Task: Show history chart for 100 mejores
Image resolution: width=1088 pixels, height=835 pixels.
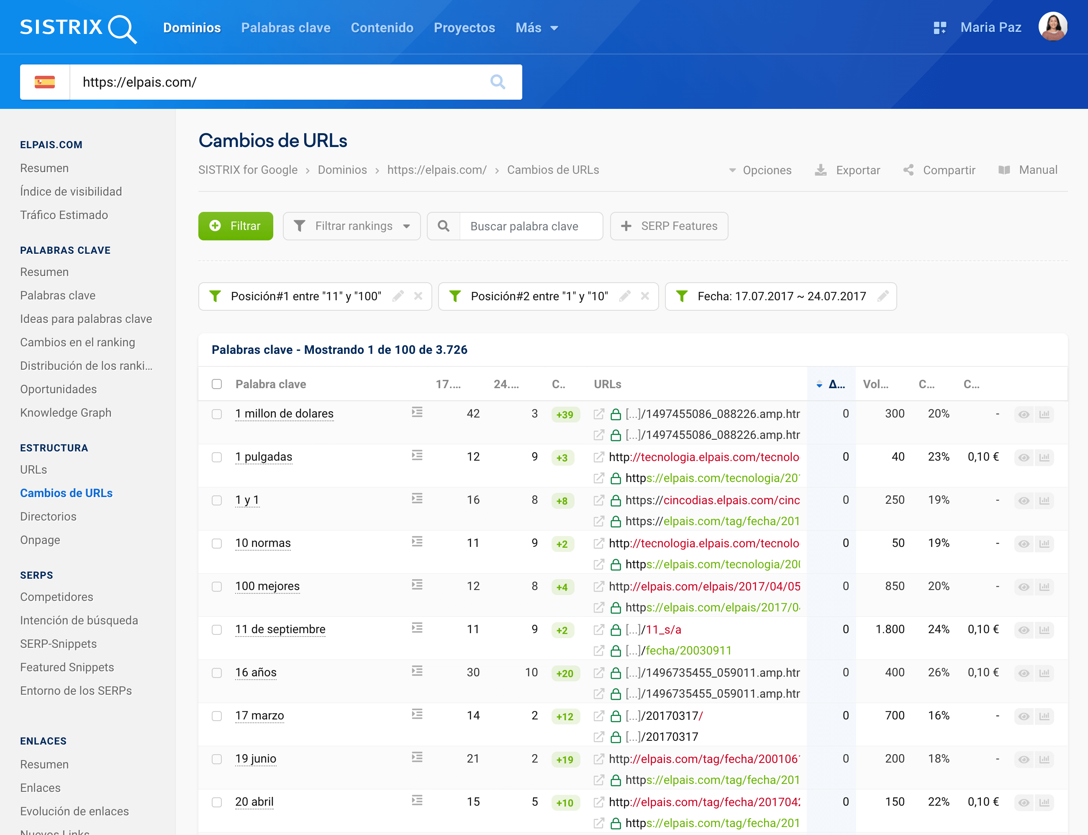Action: coord(1044,587)
